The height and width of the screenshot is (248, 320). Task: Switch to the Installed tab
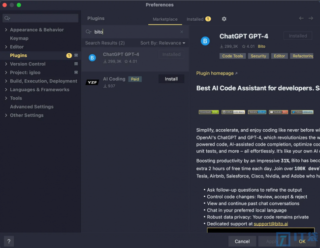(x=198, y=19)
